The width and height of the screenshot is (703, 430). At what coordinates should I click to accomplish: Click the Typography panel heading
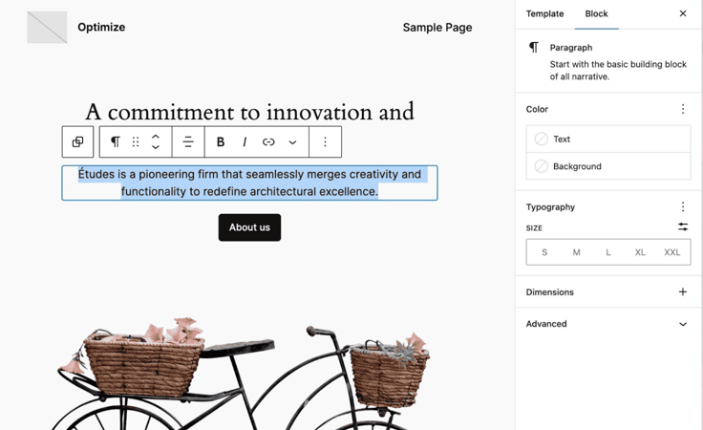click(x=550, y=206)
